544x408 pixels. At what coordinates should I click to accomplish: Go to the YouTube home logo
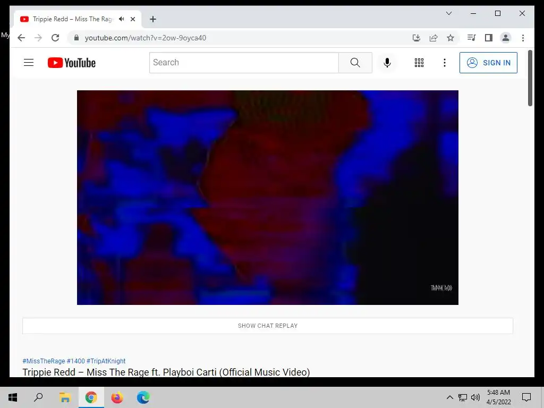pos(72,63)
